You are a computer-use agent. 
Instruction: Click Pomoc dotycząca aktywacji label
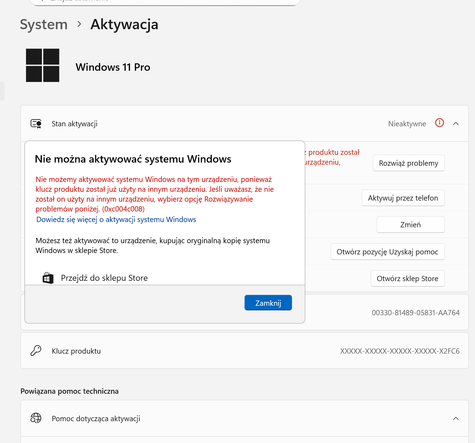[96, 419]
